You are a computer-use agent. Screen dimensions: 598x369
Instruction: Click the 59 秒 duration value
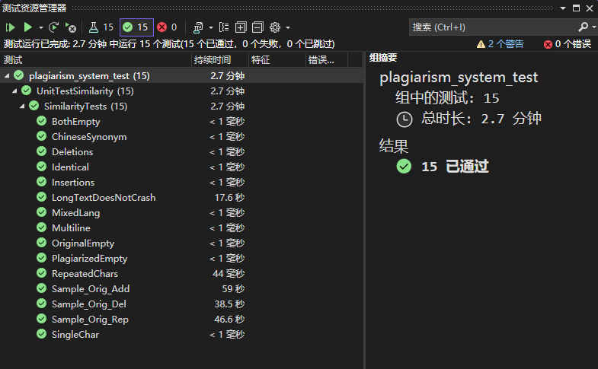[x=233, y=289]
